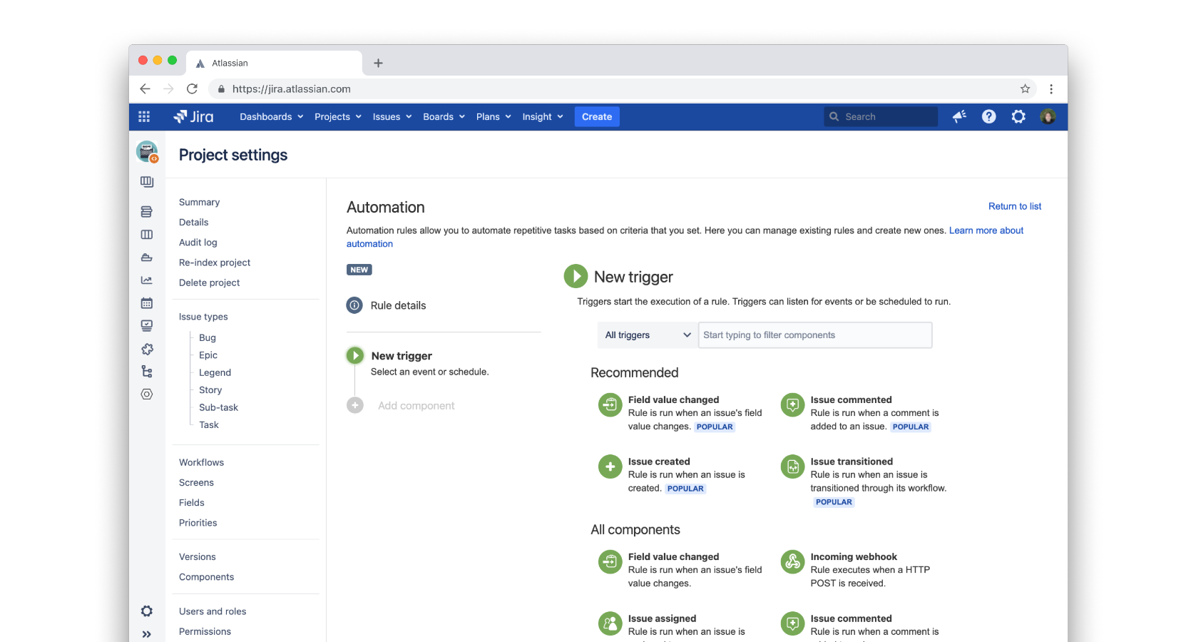Open the All triggers dropdown

(x=645, y=335)
